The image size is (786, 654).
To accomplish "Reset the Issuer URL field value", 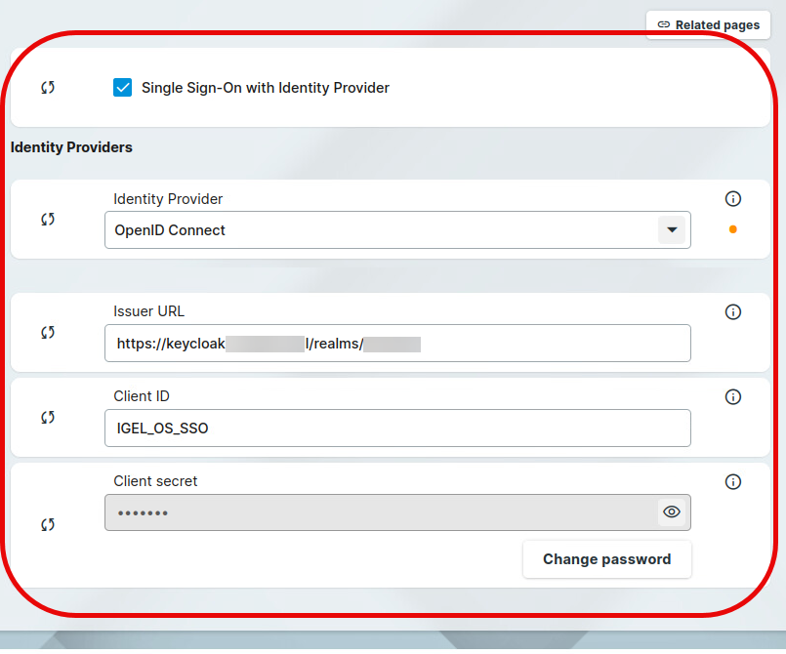I will pos(48,333).
